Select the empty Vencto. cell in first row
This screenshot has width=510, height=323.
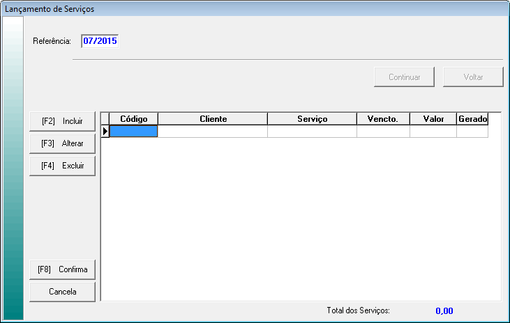[x=383, y=131]
